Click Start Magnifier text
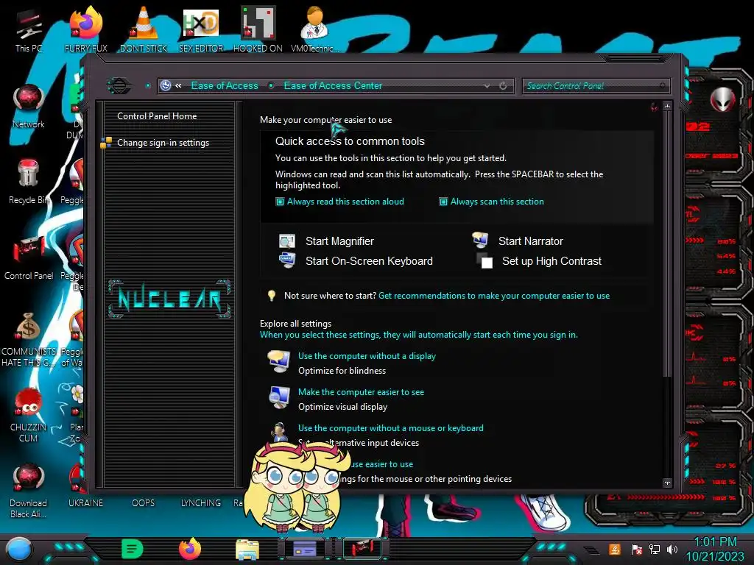 tap(339, 241)
